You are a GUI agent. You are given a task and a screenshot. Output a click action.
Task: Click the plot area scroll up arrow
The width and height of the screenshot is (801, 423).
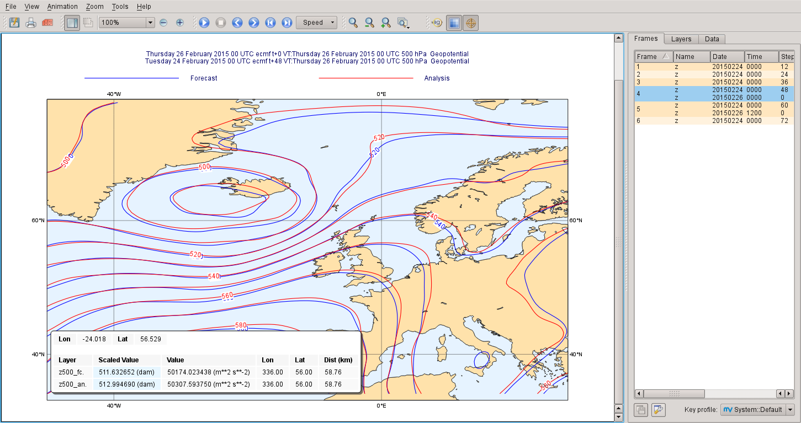point(619,39)
